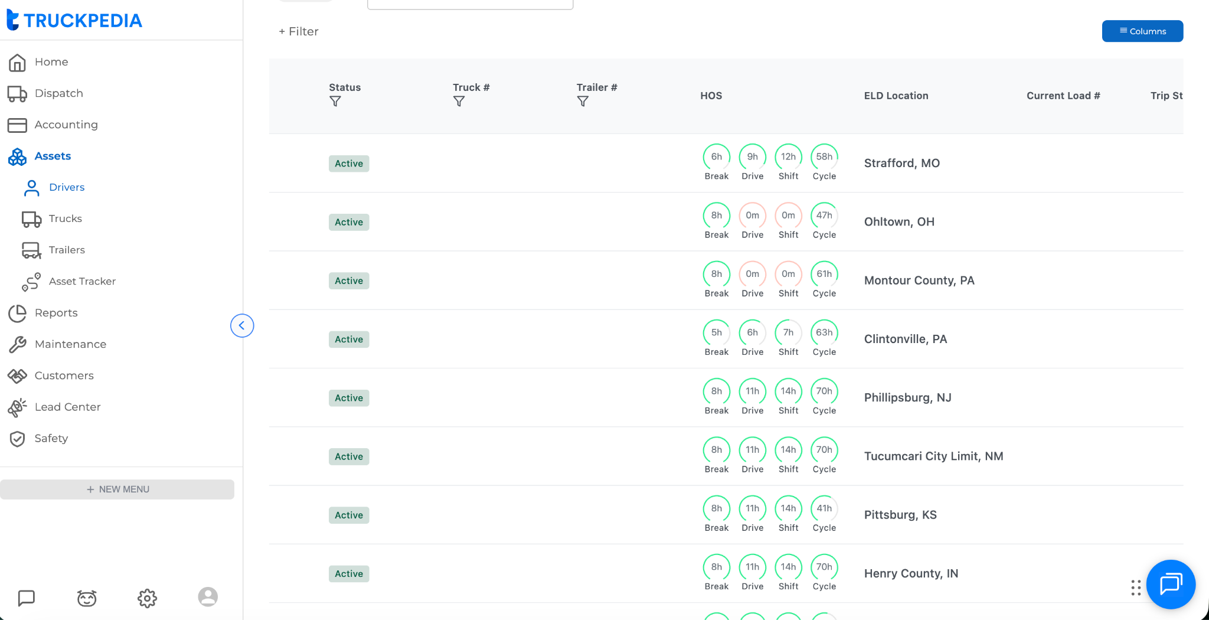Click the 58h Cycle gauge for Strafford, MO

click(824, 157)
